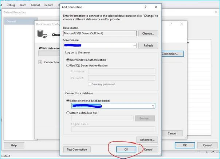This screenshot has height=159, width=220.
Task: Click the New Connection button in wizard
Action: pos(173,54)
